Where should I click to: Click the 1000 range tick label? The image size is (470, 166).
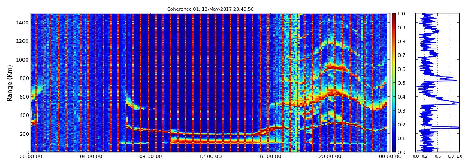[23, 60]
